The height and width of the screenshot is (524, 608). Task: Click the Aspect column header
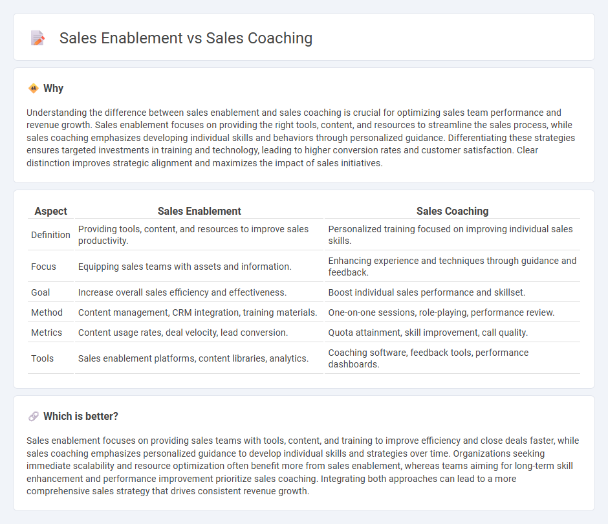[x=51, y=211]
